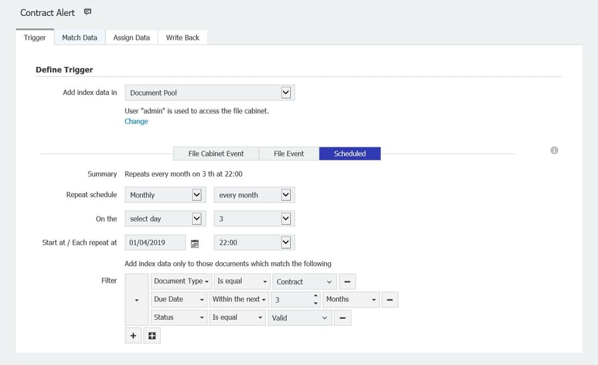Add a new filter condition with plus
The image size is (598, 365).
(x=133, y=336)
